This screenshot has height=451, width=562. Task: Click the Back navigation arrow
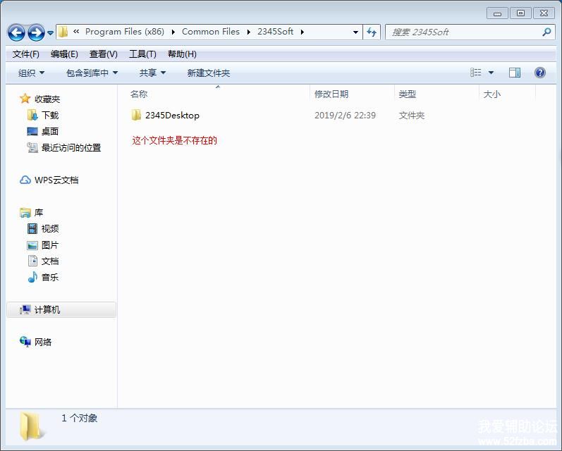tap(16, 32)
